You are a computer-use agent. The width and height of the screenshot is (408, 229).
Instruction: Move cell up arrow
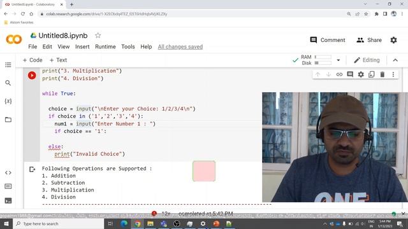coord(317,74)
